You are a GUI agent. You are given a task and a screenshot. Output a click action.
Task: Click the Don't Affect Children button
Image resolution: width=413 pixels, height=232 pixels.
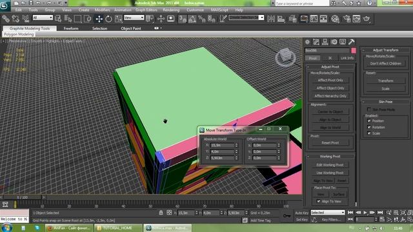click(386, 63)
